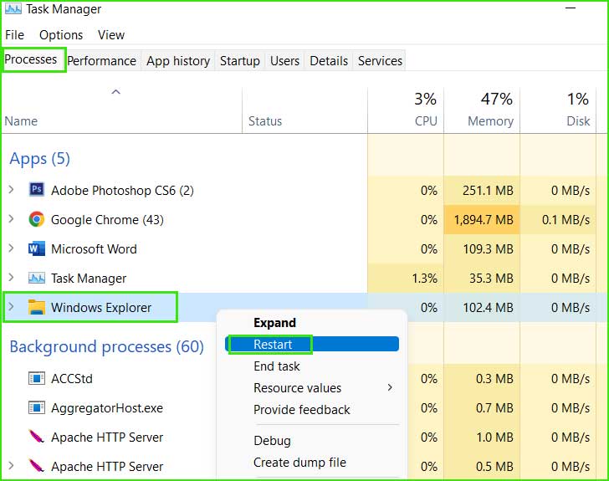Image resolution: width=609 pixels, height=481 pixels.
Task: Click the Google Chrome icon
Action: (37, 219)
